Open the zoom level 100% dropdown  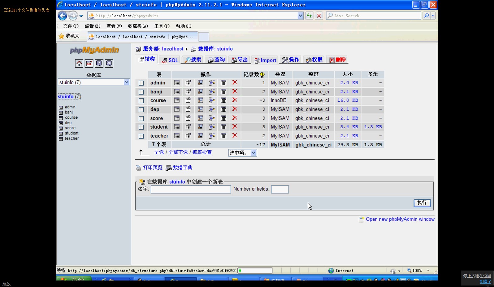(428, 271)
